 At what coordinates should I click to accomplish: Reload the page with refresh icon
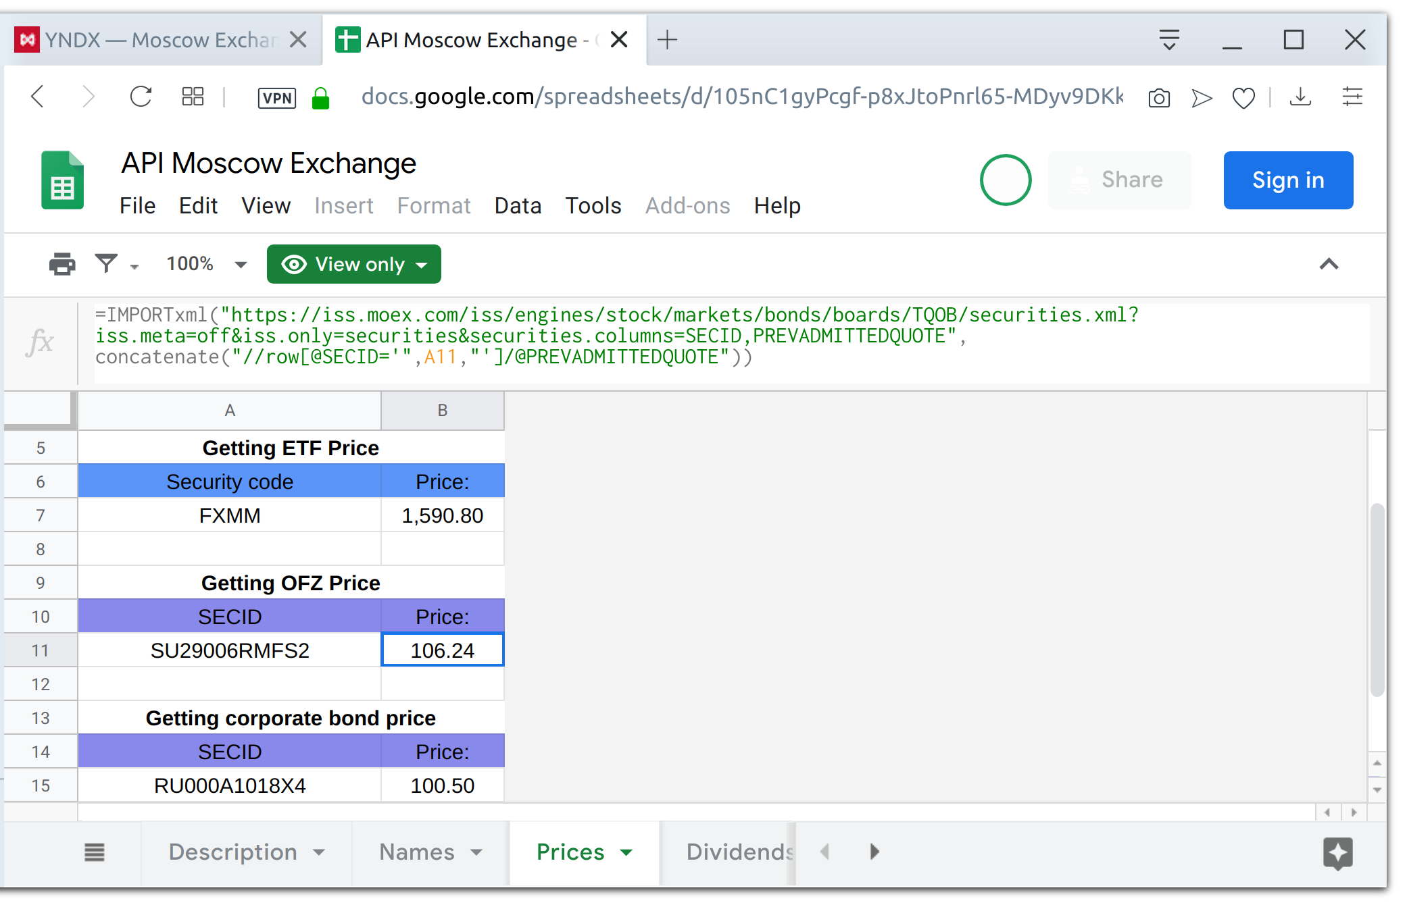click(x=141, y=97)
